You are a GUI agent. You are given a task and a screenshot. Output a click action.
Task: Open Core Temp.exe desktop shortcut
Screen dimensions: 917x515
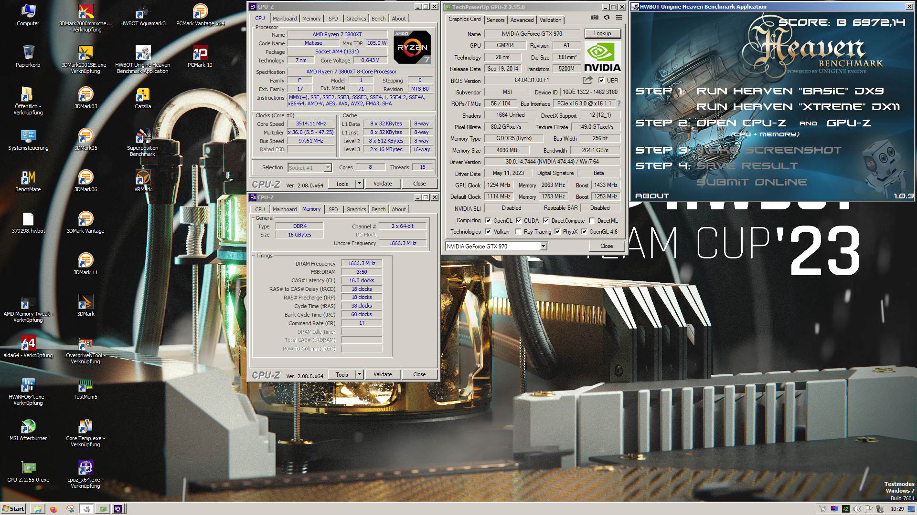(85, 433)
